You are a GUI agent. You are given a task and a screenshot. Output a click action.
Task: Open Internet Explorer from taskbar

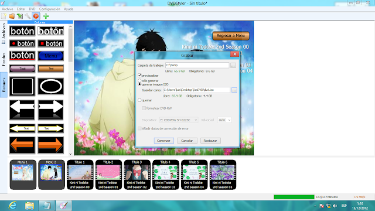(x=12, y=206)
